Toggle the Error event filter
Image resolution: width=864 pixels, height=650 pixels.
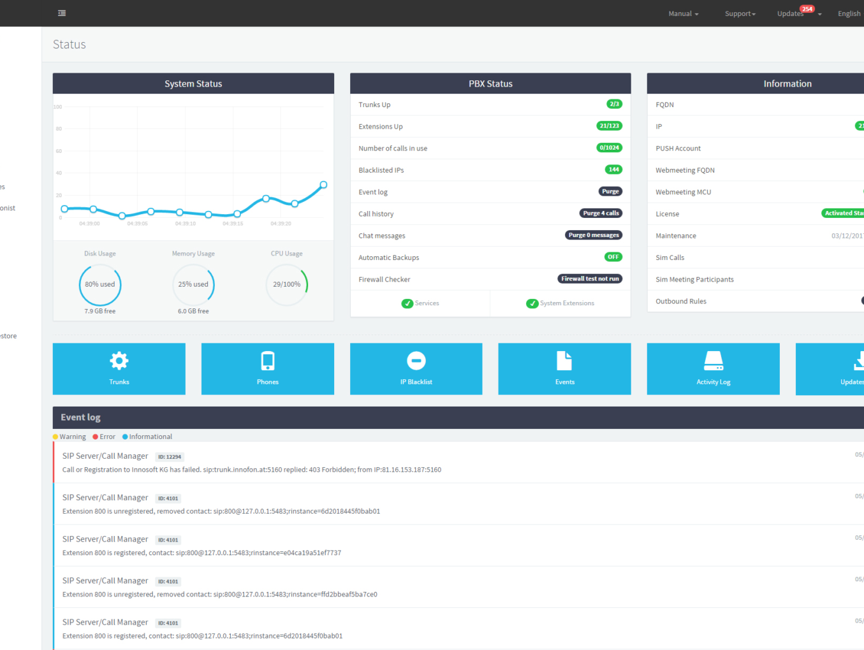tap(104, 437)
